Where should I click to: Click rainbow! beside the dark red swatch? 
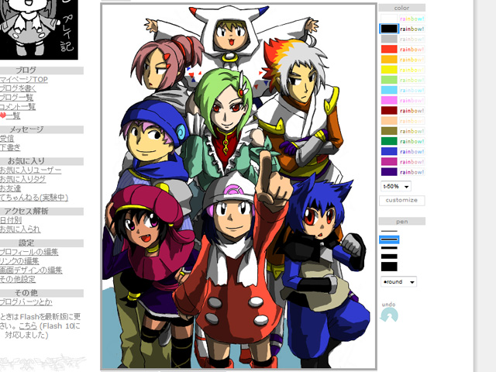(x=412, y=110)
